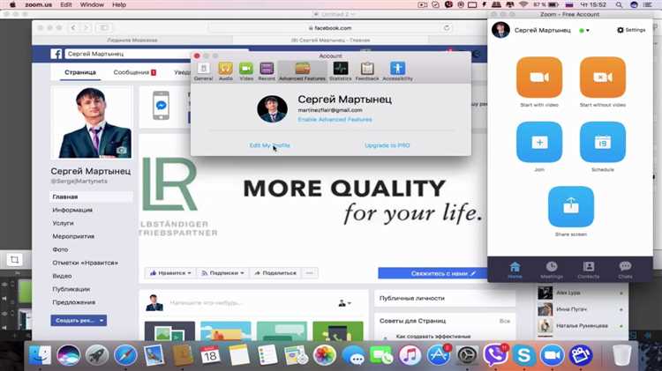Click the Safari address bar
Screen dimensions: 662x371
coord(330,28)
